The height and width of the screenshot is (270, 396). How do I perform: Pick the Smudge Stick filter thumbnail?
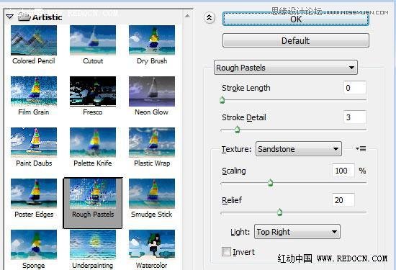point(152,194)
